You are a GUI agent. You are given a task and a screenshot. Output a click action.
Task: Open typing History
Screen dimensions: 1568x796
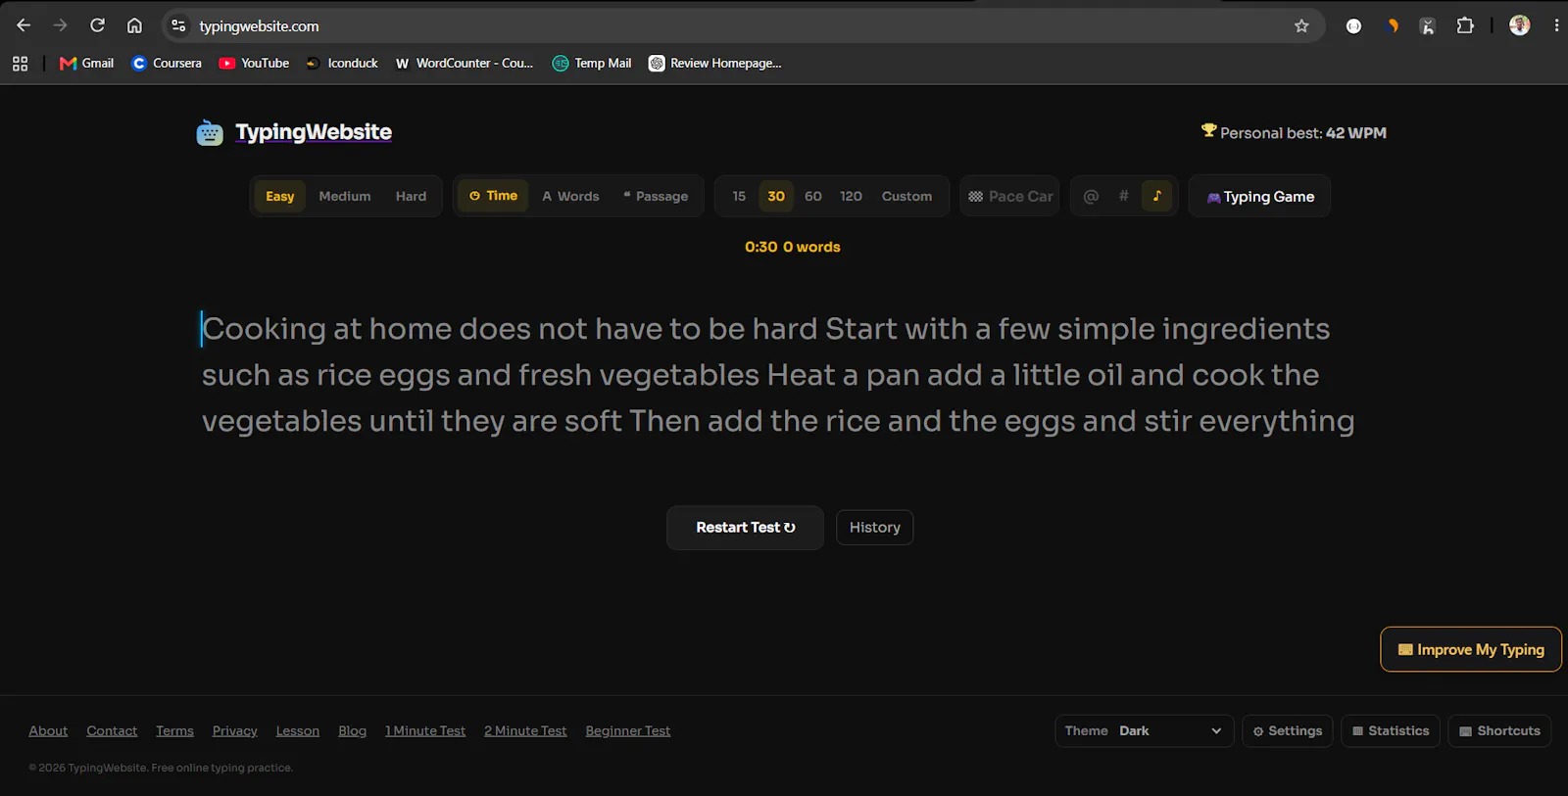(874, 528)
